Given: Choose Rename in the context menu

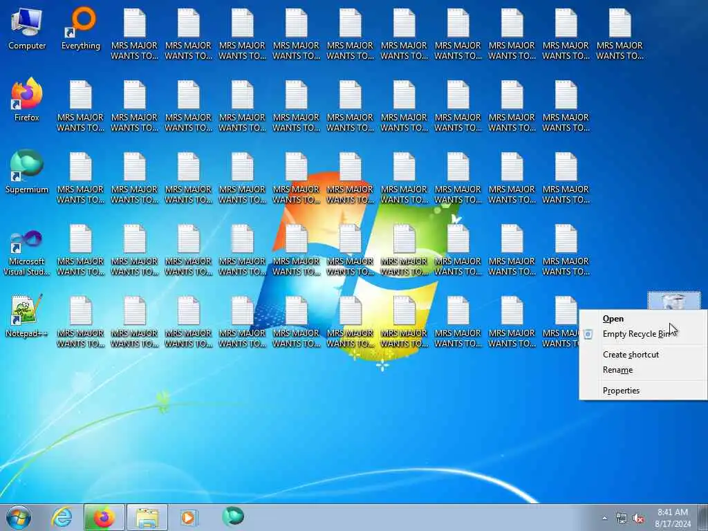Looking at the screenshot, I should [644, 371].
